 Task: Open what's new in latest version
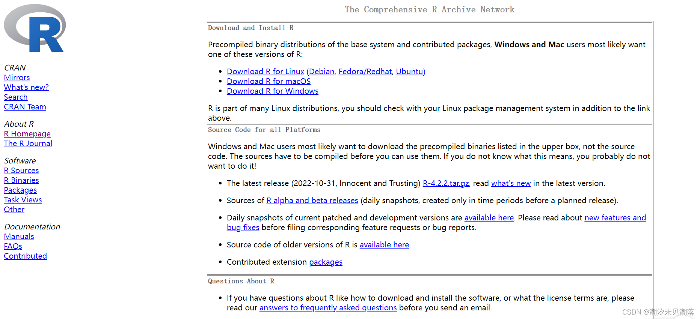[511, 183]
